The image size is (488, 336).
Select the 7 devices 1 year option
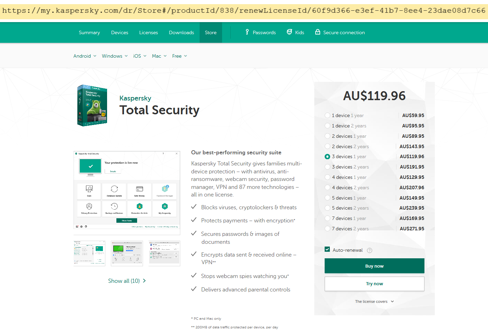click(x=327, y=218)
